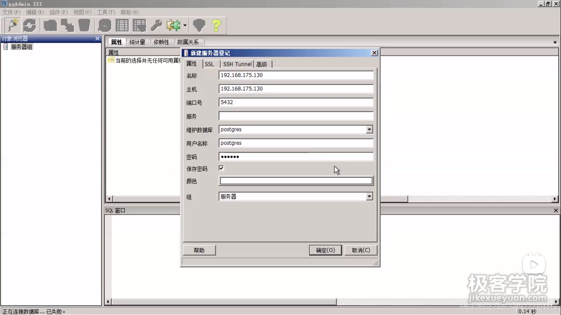
Task: Open the object Properties toolbar icon
Action: [x=49, y=25]
